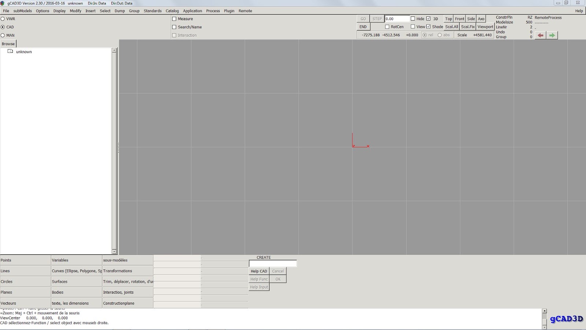
Task: Switch coordinates to abs mode
Action: point(439,35)
